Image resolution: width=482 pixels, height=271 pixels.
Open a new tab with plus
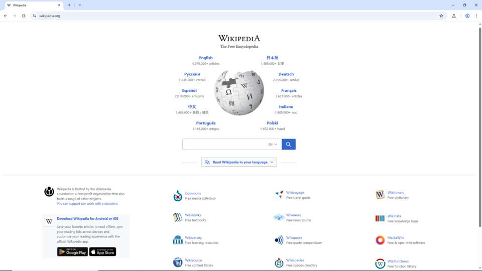coord(69,5)
